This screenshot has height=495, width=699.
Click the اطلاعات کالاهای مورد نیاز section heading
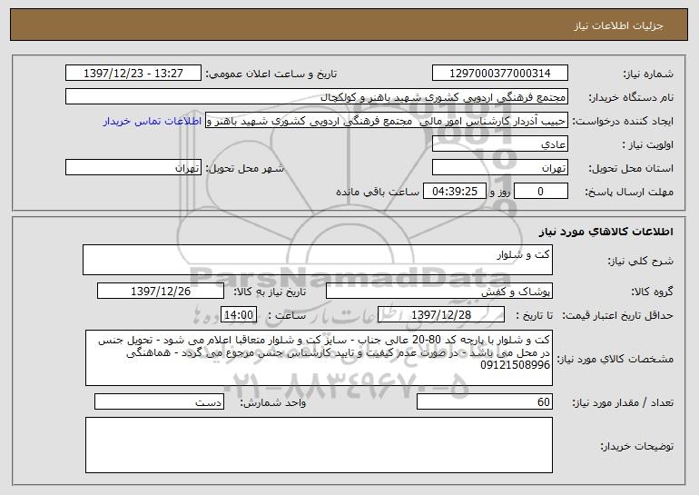coord(605,232)
